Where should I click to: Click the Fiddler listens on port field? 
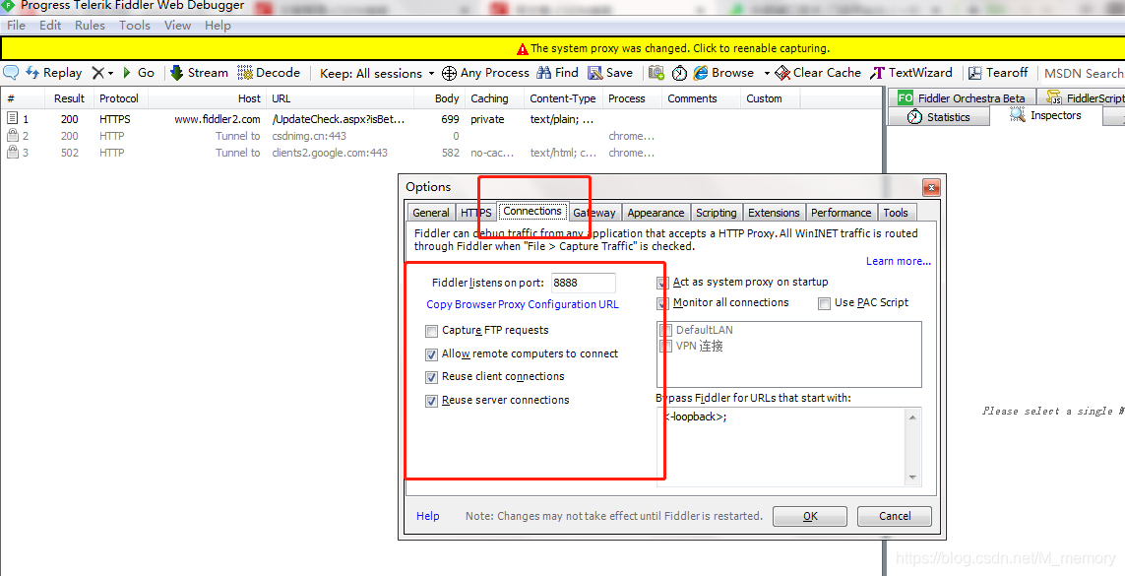tap(584, 283)
